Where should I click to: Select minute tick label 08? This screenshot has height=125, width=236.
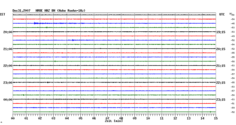point(121,118)
